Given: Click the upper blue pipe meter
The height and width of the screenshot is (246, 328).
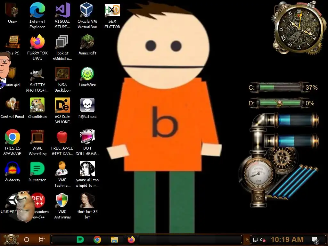Looking at the screenshot, I should click(x=296, y=120).
